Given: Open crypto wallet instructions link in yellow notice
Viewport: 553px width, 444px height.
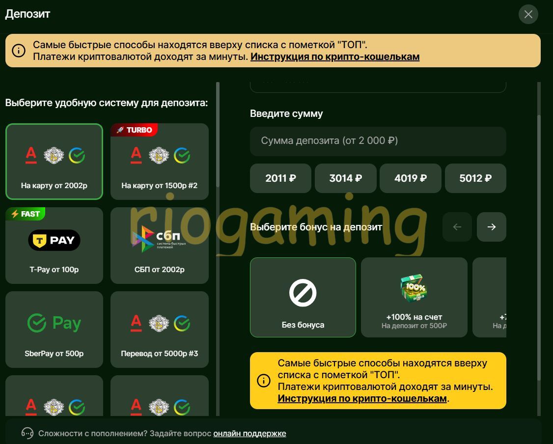Looking at the screenshot, I should point(362,398).
